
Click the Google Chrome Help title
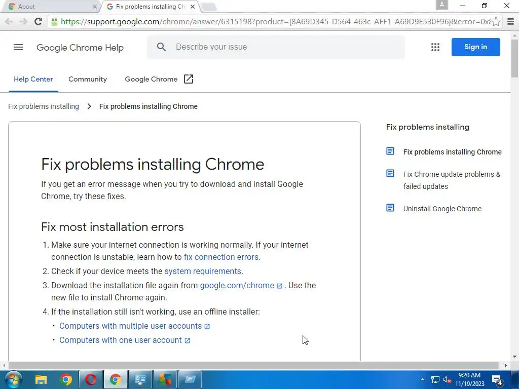click(x=80, y=47)
